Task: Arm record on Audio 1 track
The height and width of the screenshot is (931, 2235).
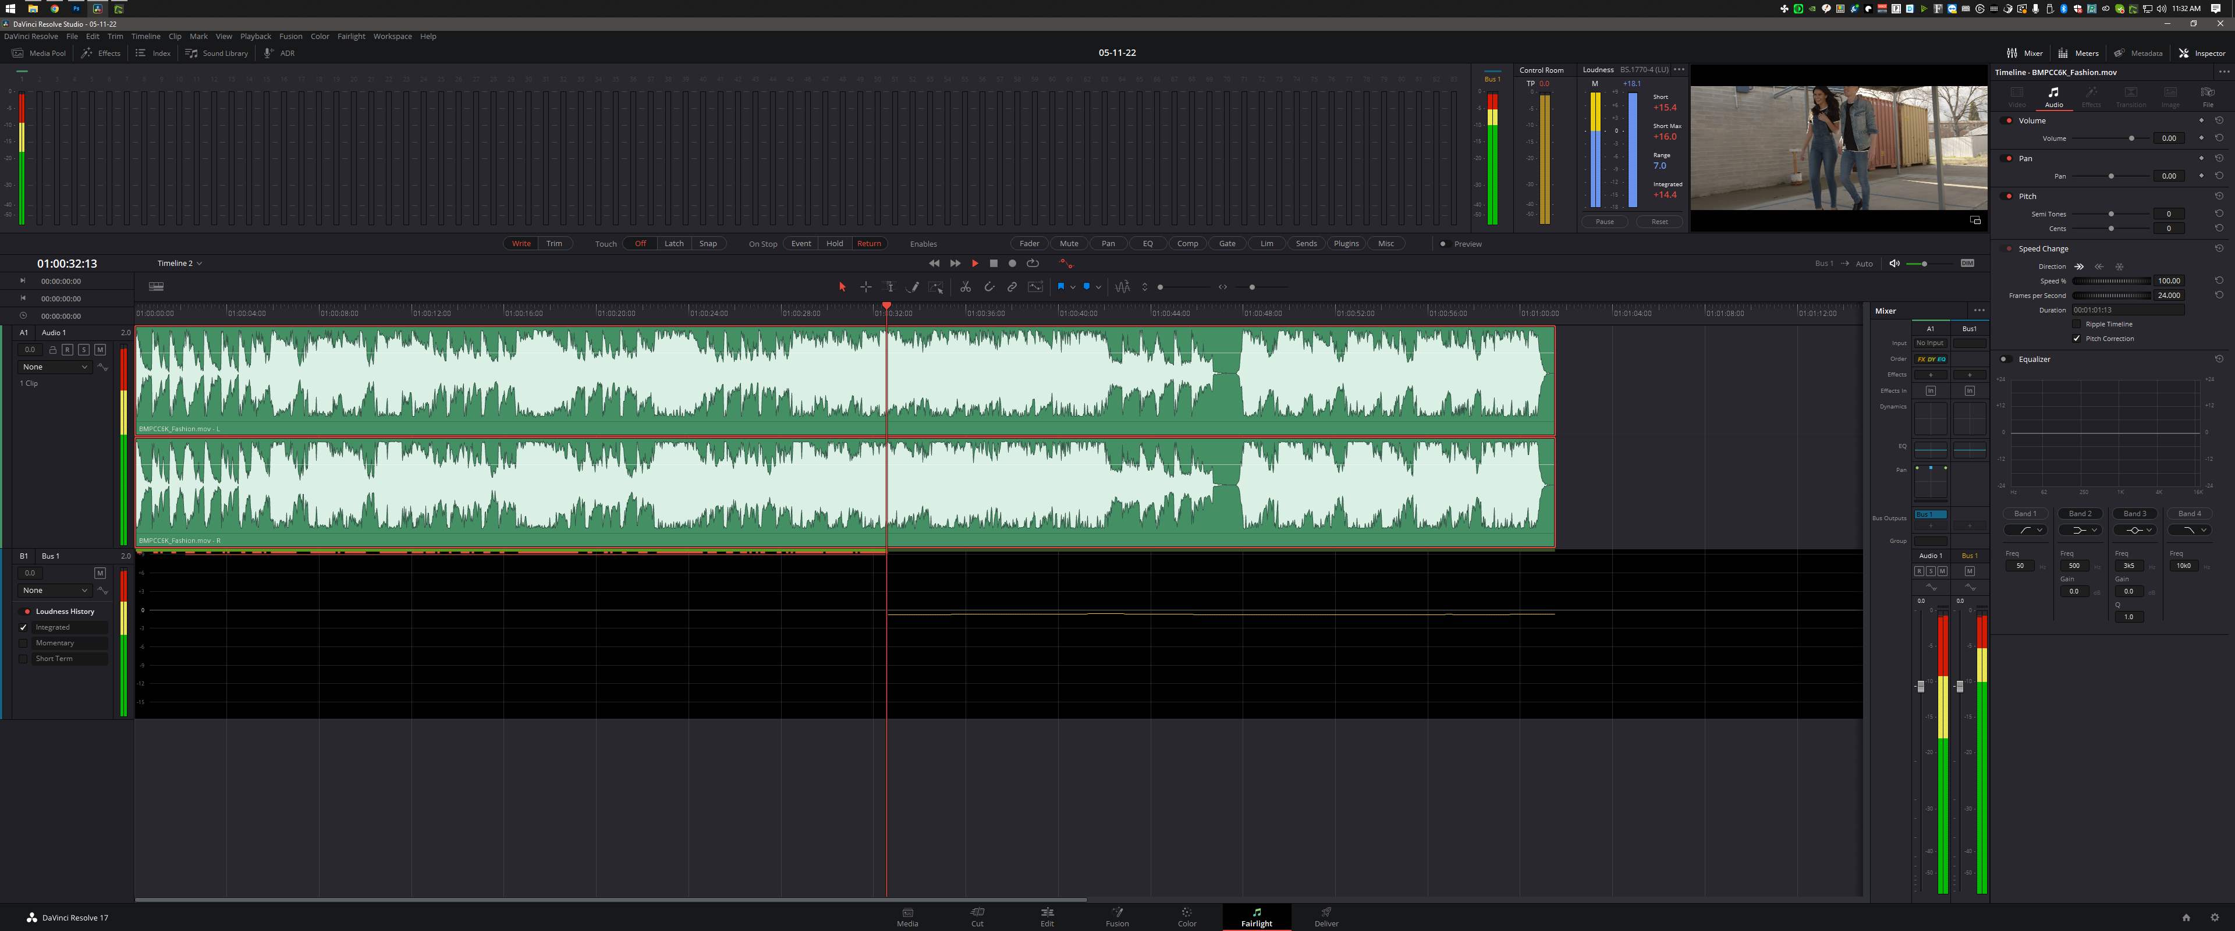Action: [67, 350]
